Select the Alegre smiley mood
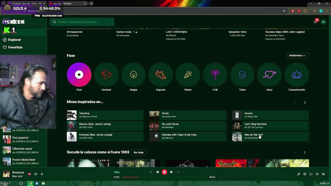Viewport: 331px width, 186px height. [x=133, y=75]
